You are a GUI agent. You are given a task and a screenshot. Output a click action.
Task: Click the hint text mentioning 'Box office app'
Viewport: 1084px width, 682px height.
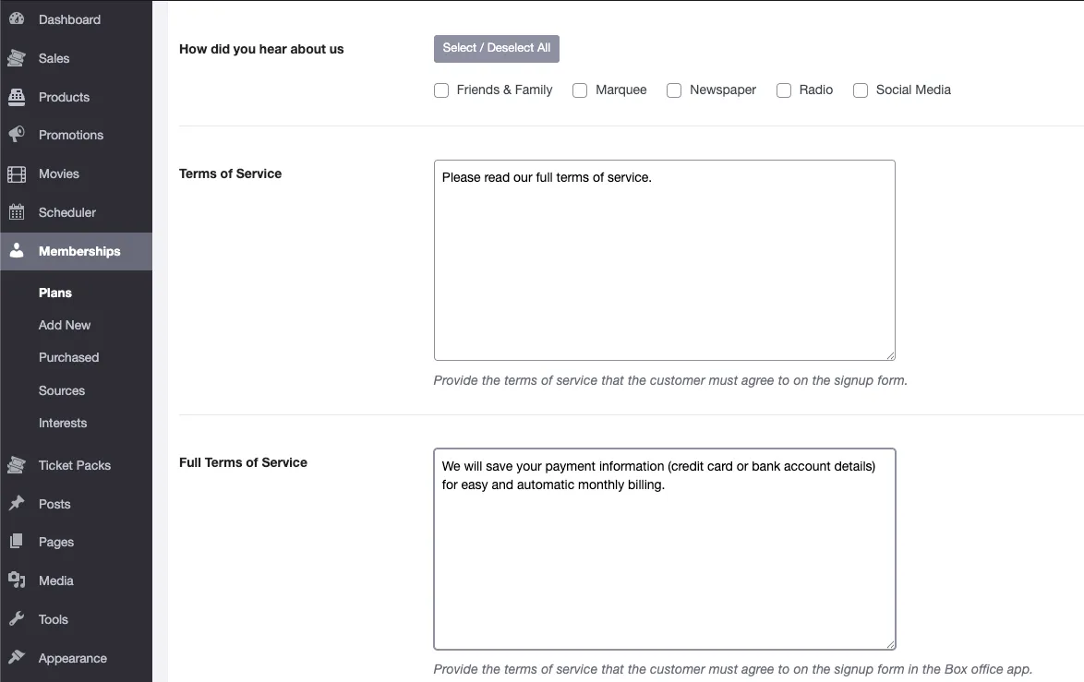(x=733, y=670)
